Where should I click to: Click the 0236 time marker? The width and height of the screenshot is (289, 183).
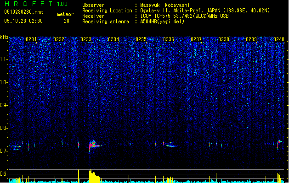(x=169, y=39)
